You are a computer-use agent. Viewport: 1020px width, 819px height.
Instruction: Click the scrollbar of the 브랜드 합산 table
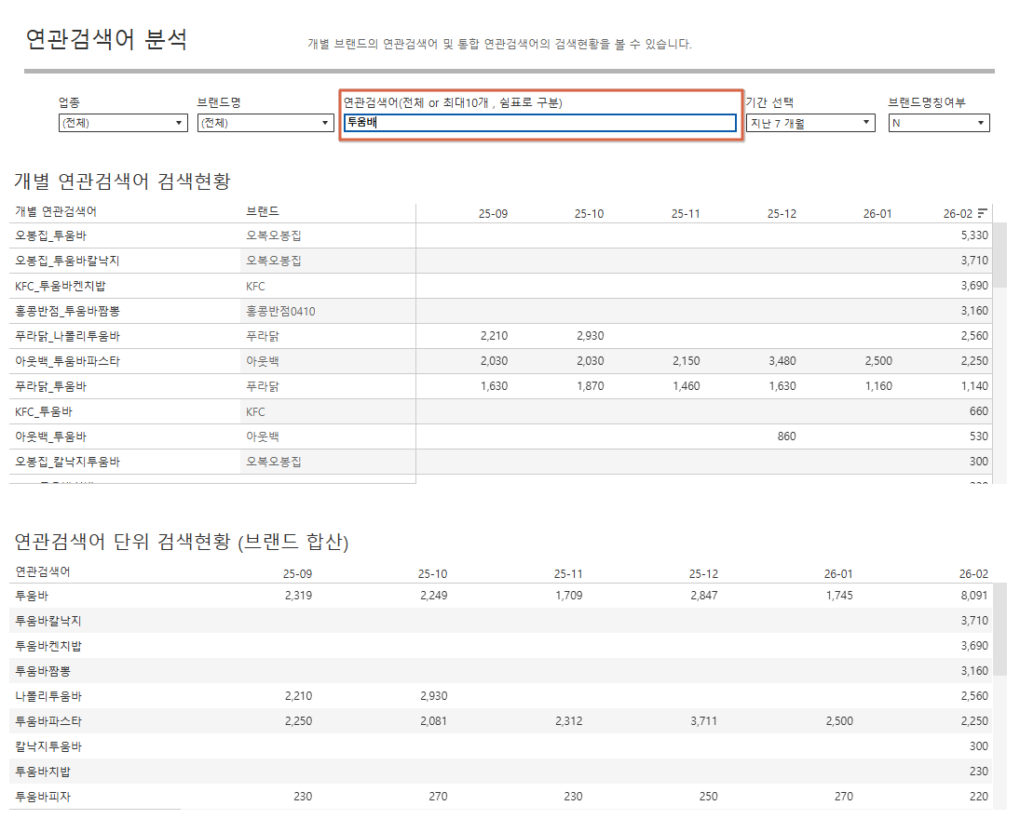[1000, 628]
